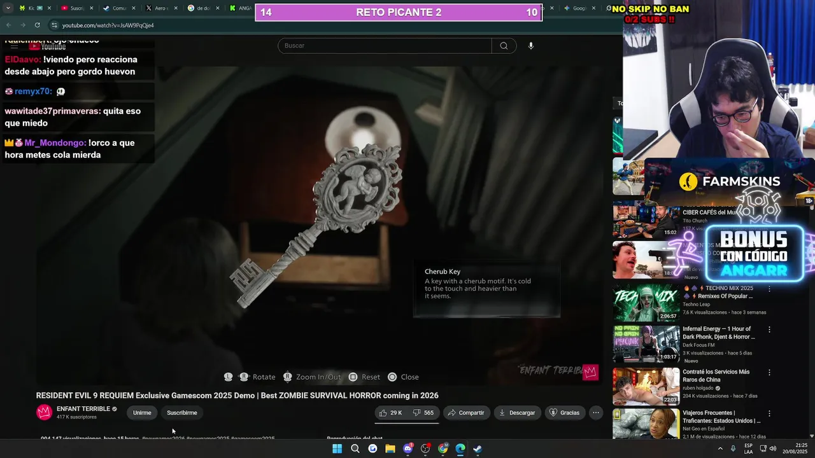The height and width of the screenshot is (458, 815).
Task: Open Microsoft Edge from taskbar
Action: click(460, 448)
